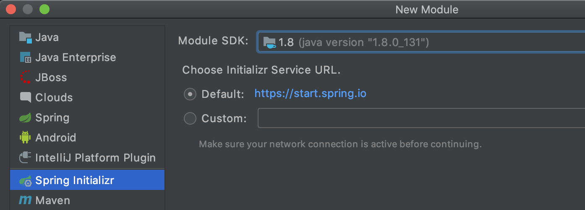Click the Android robot icon
585x210 pixels.
[x=26, y=138]
